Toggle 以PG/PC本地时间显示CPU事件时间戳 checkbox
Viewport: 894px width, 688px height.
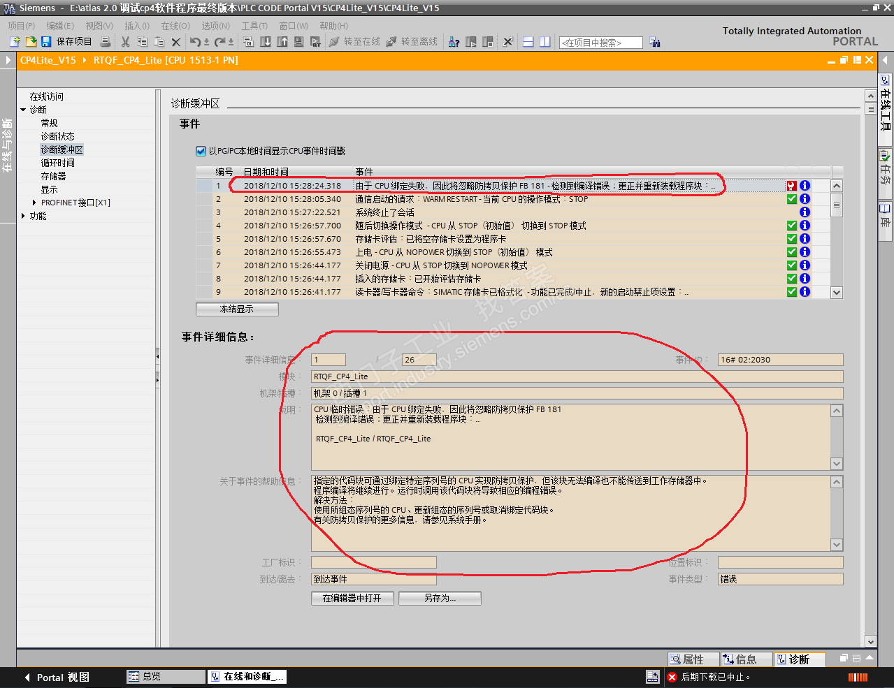[x=201, y=151]
